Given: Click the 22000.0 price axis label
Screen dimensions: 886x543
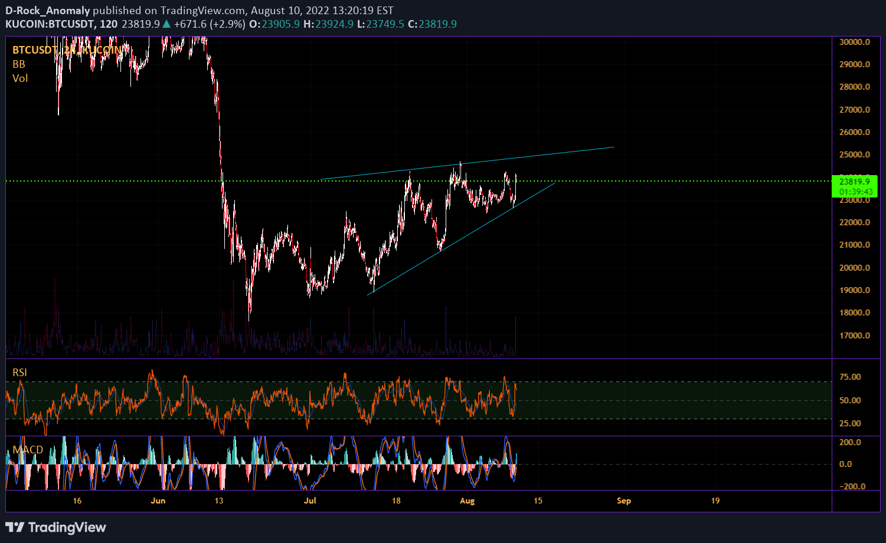Looking at the screenshot, I should click(854, 222).
